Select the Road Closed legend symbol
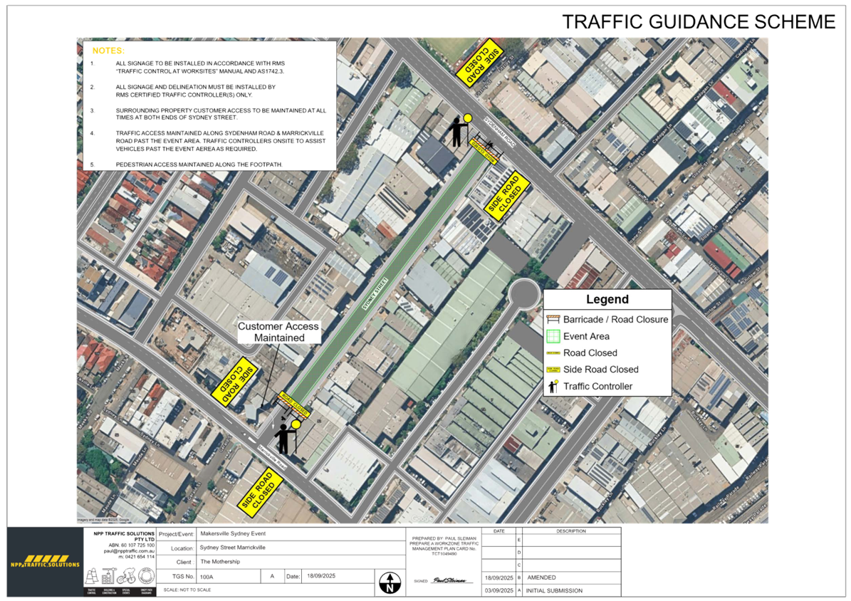 552,352
